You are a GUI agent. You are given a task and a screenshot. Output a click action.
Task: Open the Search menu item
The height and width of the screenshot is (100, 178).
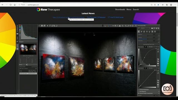pos(136,9)
